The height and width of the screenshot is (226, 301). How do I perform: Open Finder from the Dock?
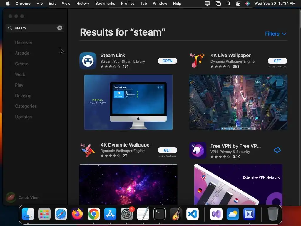tap(28, 214)
